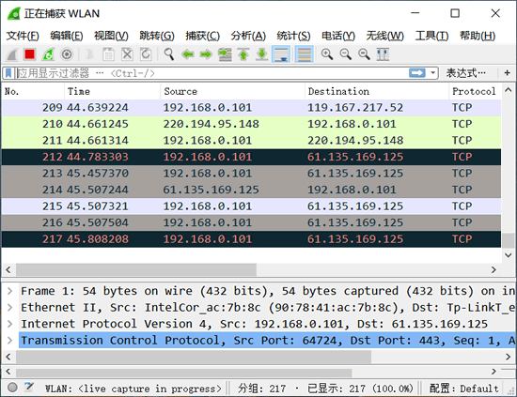The image size is (517, 397).
Task: Select packet number 217
Action: coord(251,239)
